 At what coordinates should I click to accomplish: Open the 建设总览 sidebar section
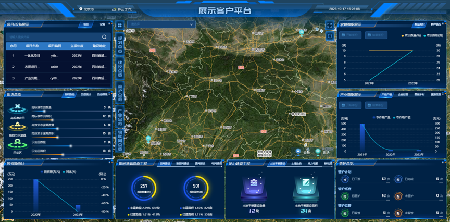(120, 67)
